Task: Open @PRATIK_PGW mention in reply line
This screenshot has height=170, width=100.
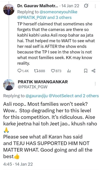Action: tap(32, 17)
